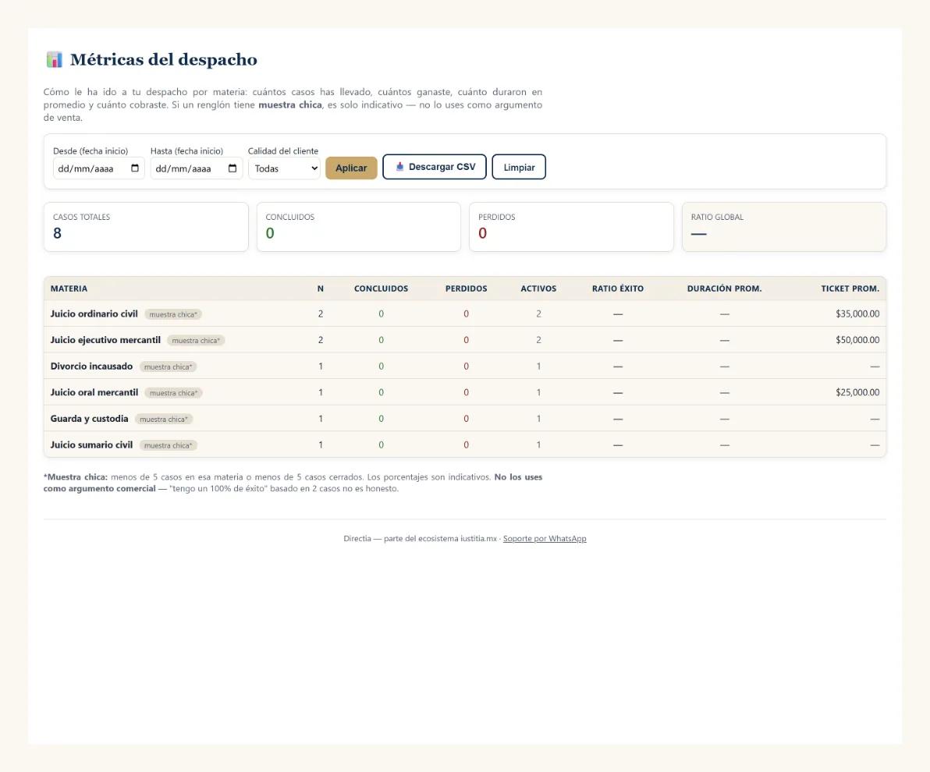Image resolution: width=930 pixels, height=772 pixels.
Task: Click the download icon on Descargar CSV
Action: 399,167
